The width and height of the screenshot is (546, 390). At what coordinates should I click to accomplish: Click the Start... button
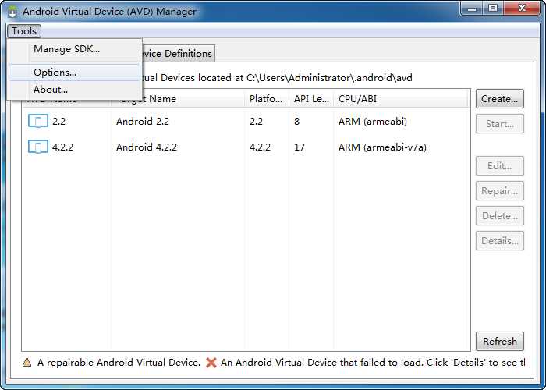tap(500, 124)
